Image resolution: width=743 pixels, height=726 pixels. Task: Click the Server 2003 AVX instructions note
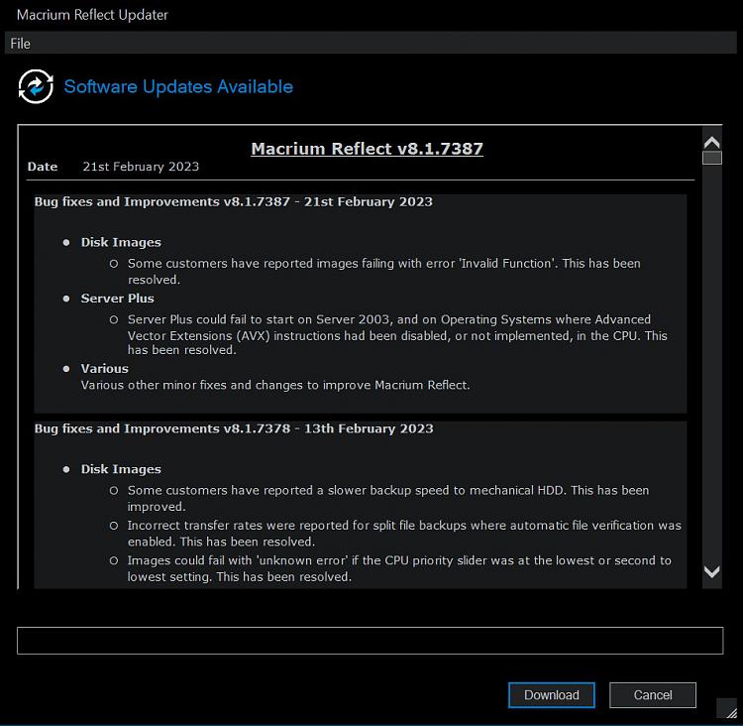397,334
